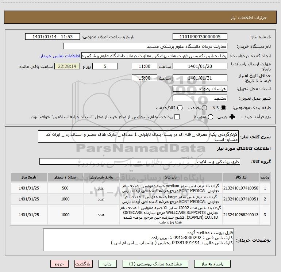Click the واحد شمارش column header

coord(101,177)
